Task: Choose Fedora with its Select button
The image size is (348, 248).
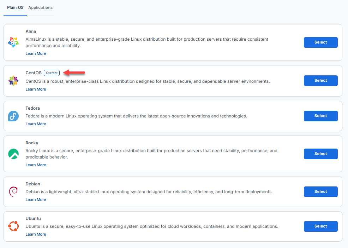Action: (x=320, y=116)
